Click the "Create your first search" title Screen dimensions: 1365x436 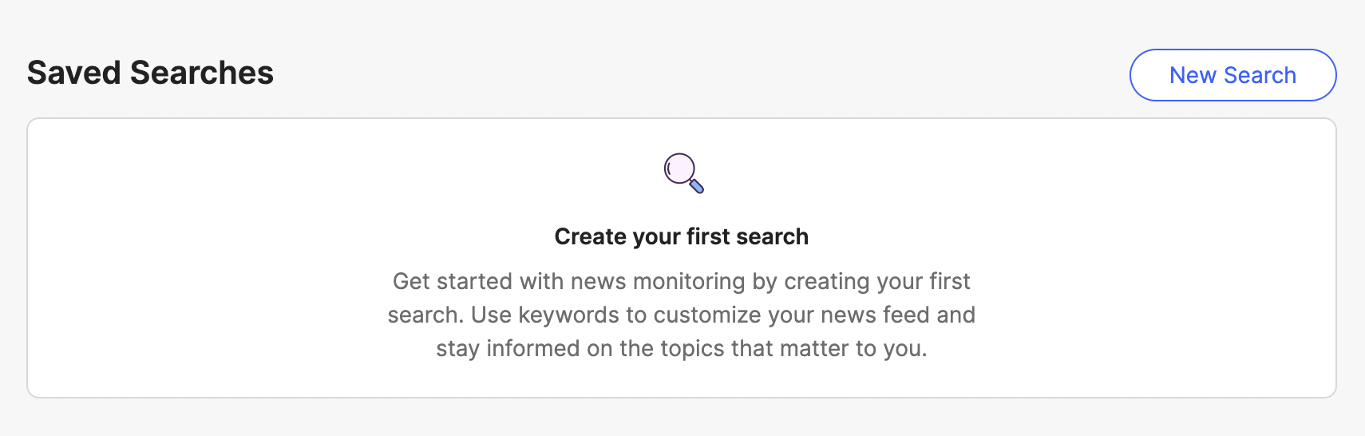click(682, 236)
